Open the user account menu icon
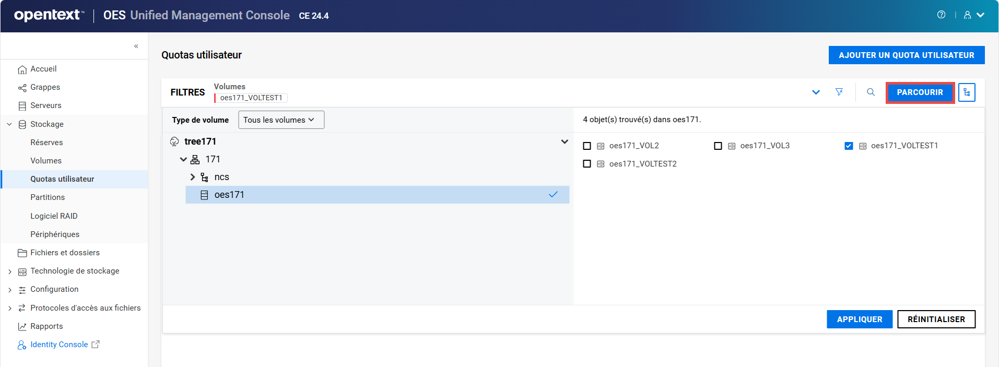This screenshot has height=367, width=999. point(968,15)
